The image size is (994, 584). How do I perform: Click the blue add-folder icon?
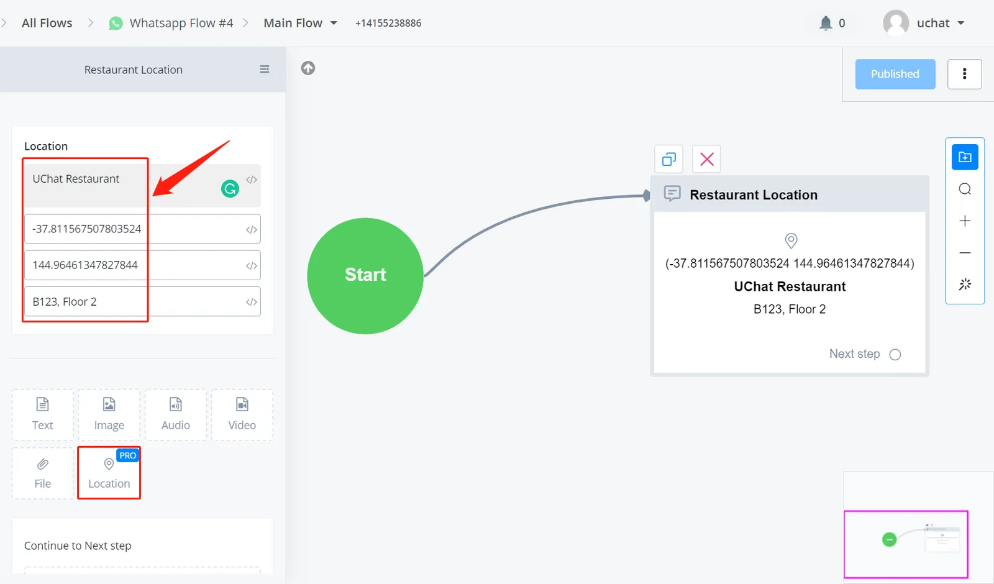(x=965, y=157)
